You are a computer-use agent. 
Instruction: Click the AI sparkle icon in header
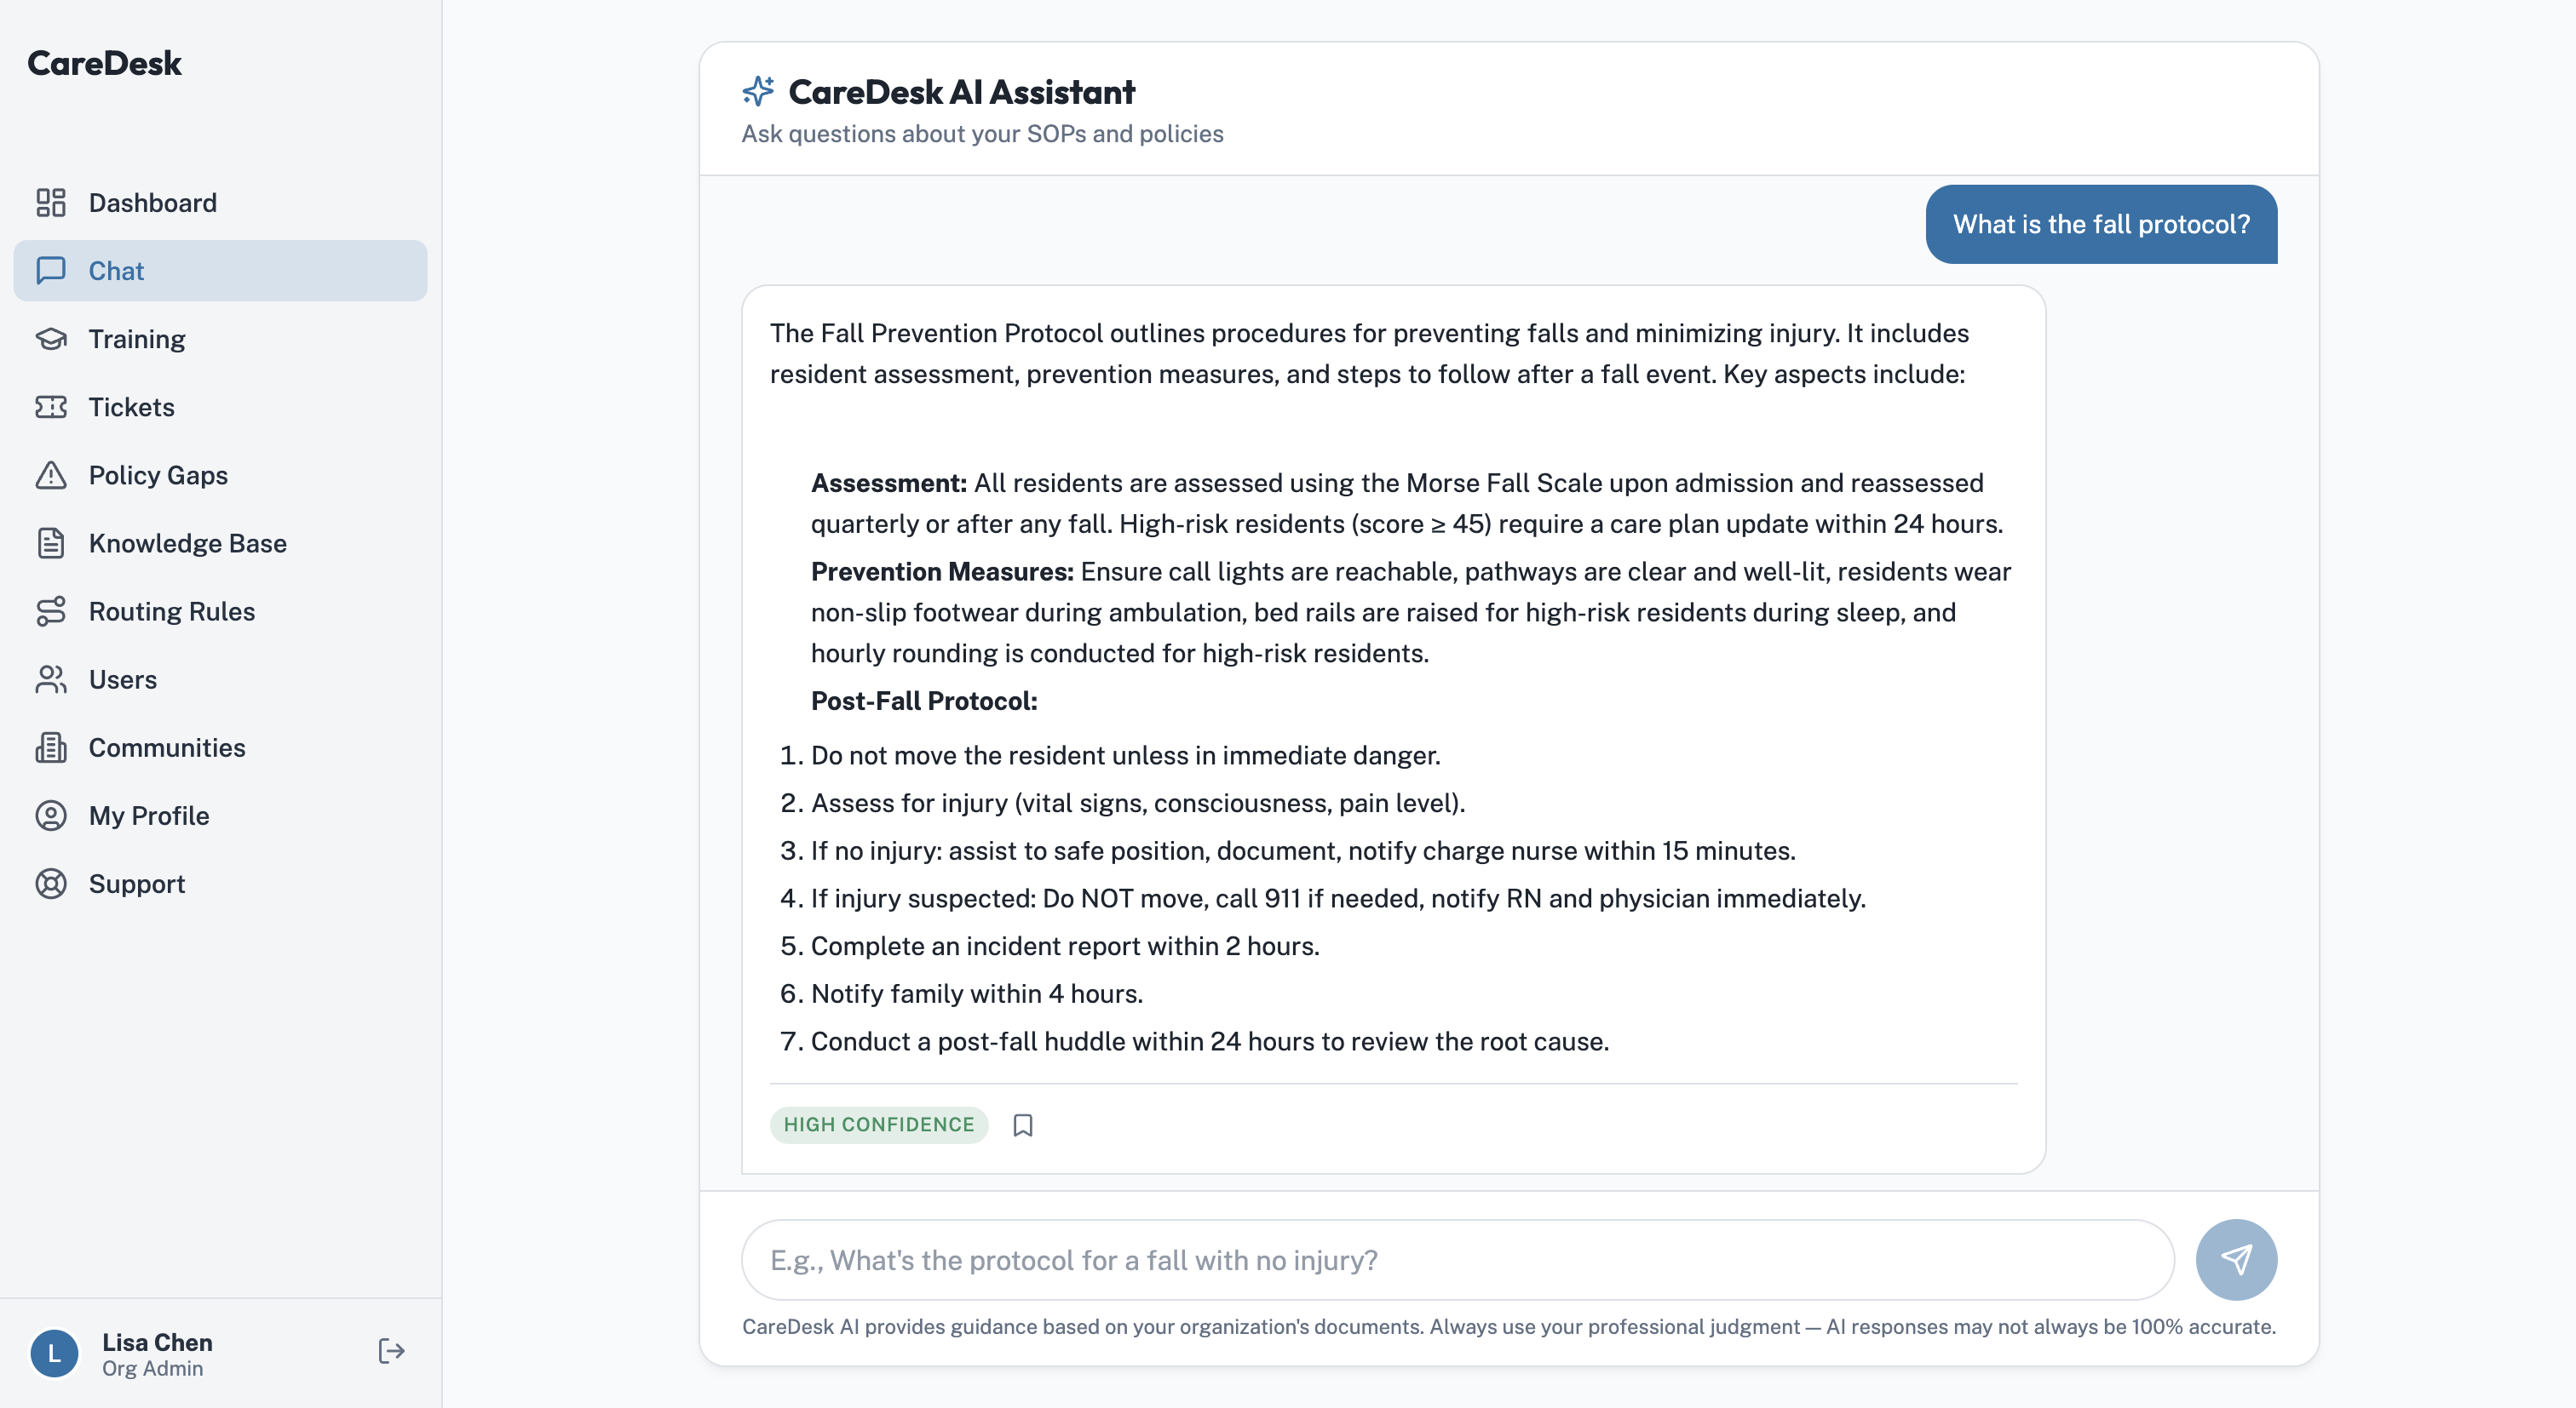click(x=757, y=91)
